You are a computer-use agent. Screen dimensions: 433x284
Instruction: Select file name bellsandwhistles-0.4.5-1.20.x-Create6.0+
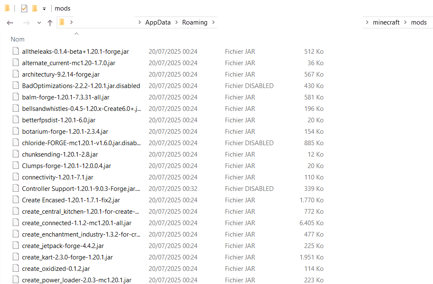coord(81,109)
